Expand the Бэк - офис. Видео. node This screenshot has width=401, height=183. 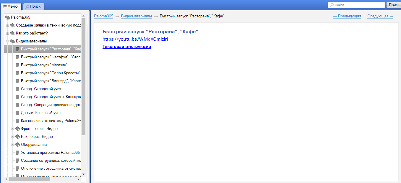[12, 137]
